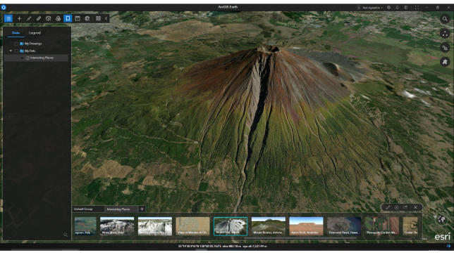Switch to the Default Group bookmark tab
Viewport: 454px width, 255px height.
[x=88, y=209]
